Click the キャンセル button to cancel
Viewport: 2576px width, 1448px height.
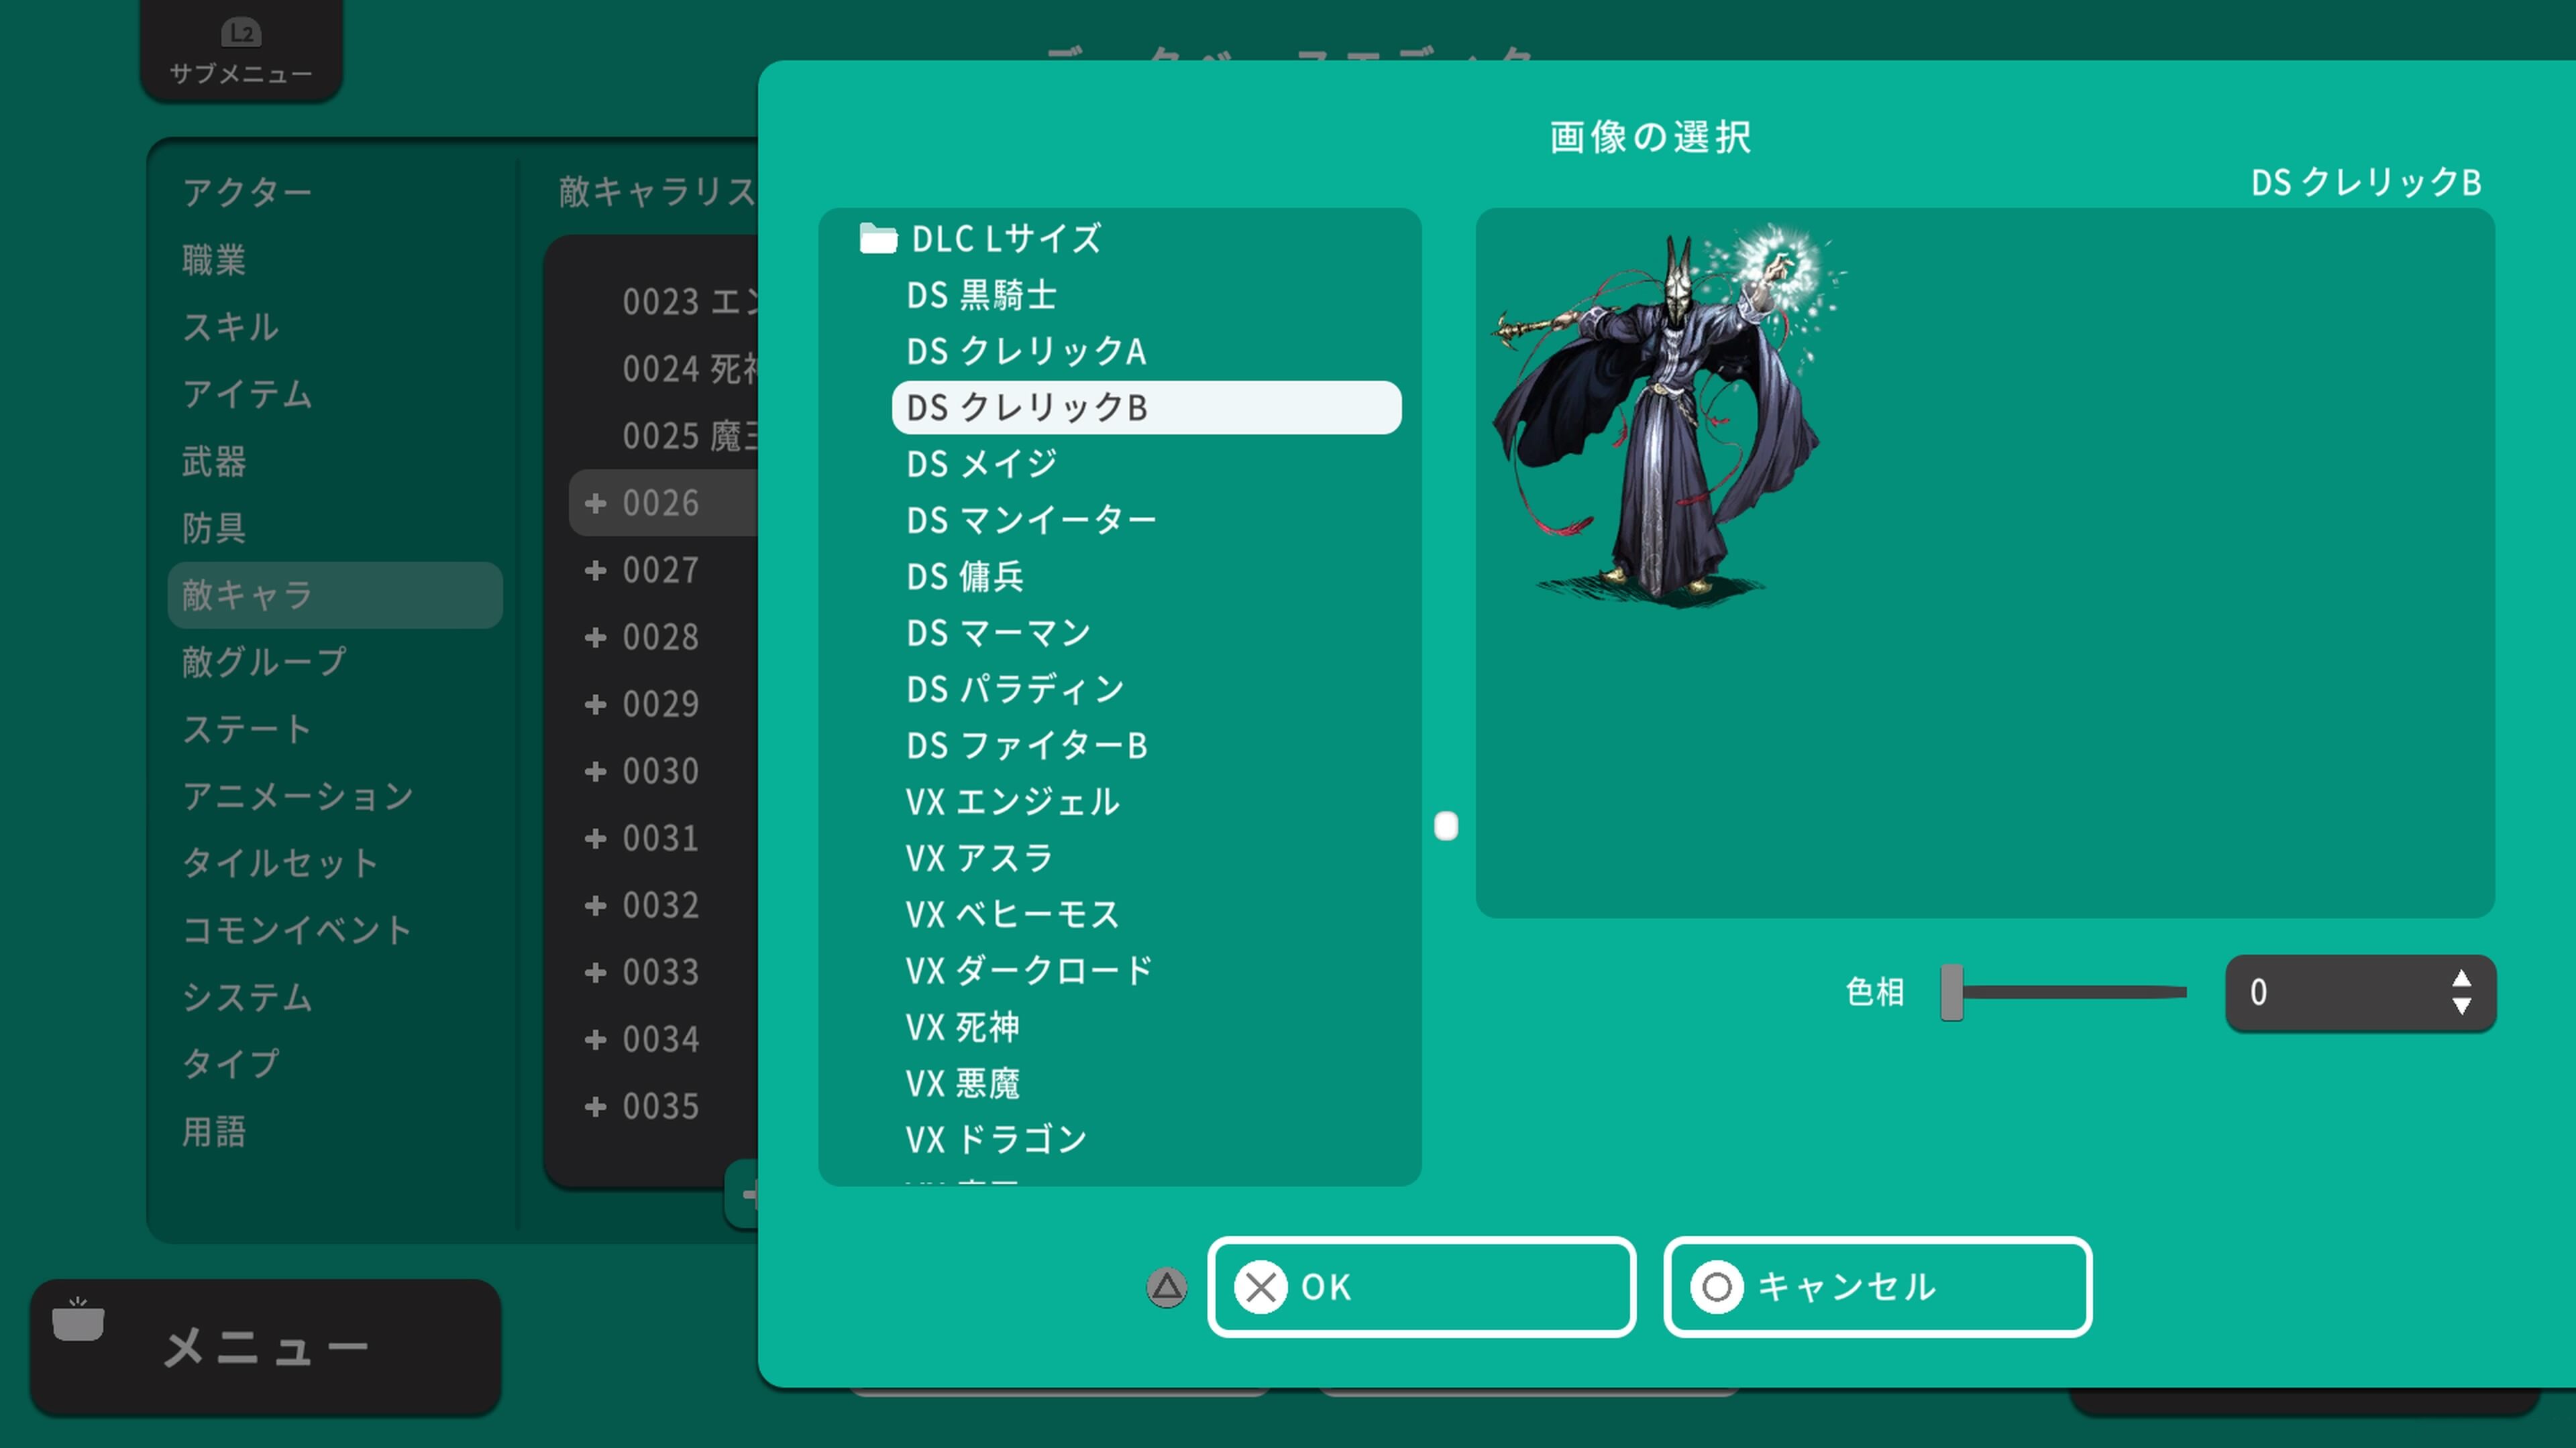1876,1288
